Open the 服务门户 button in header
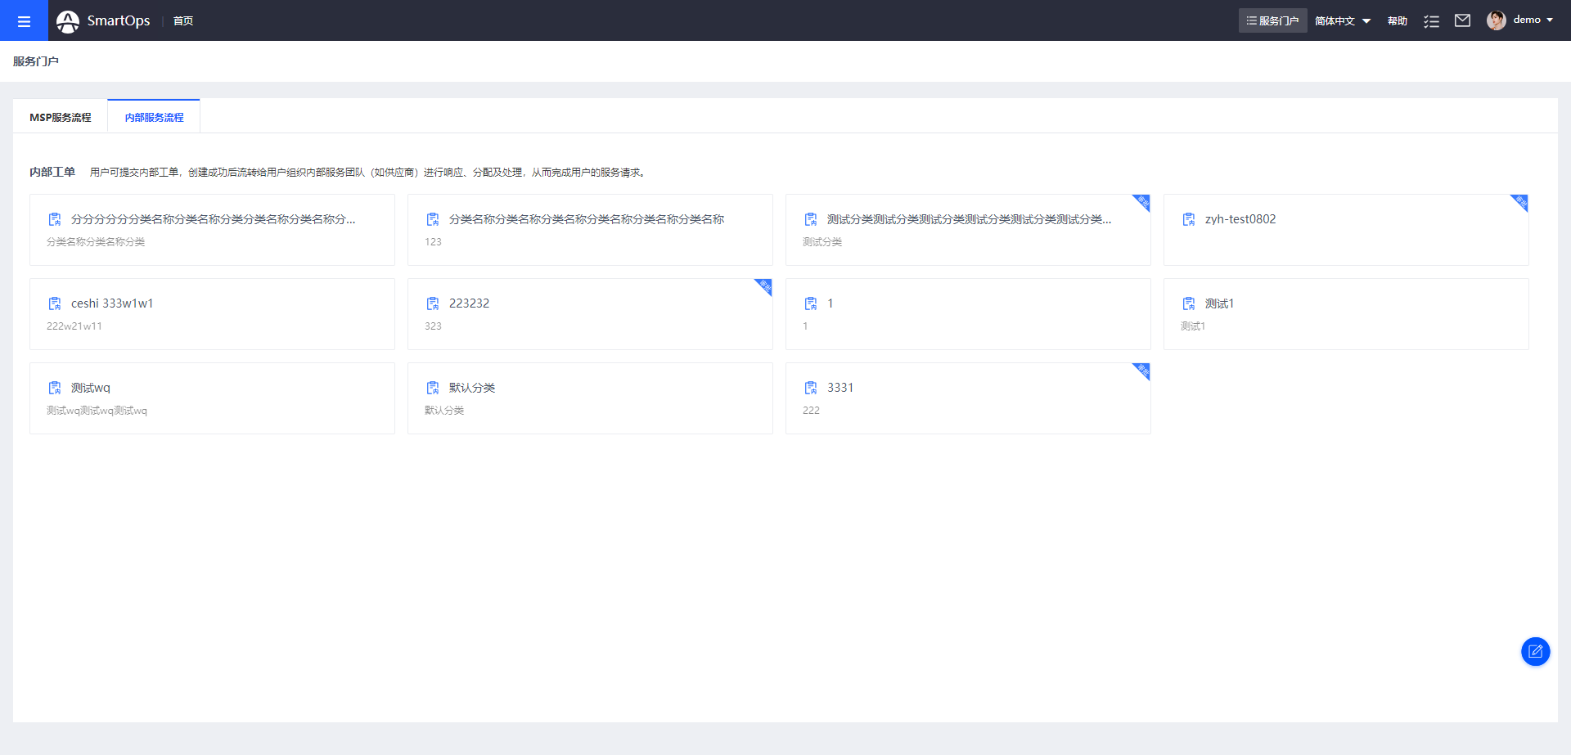The image size is (1571, 755). click(x=1272, y=20)
